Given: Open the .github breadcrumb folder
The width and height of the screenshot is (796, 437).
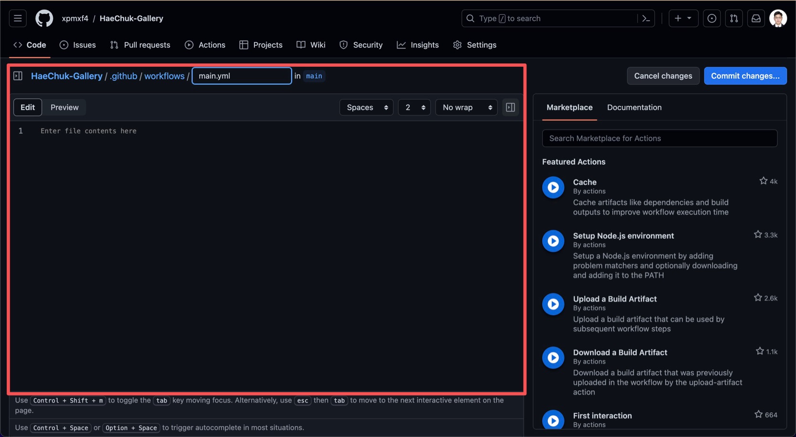Looking at the screenshot, I should [124, 76].
